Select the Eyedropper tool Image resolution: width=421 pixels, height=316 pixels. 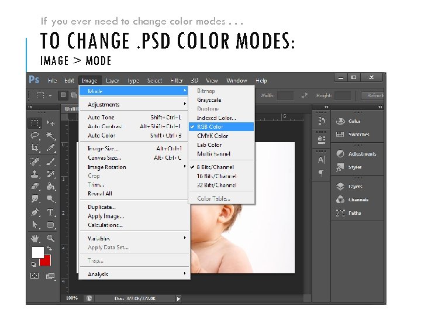pos(50,147)
